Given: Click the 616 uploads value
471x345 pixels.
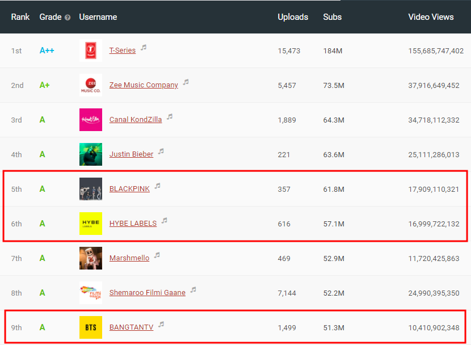Looking at the screenshot, I should click(x=284, y=224).
